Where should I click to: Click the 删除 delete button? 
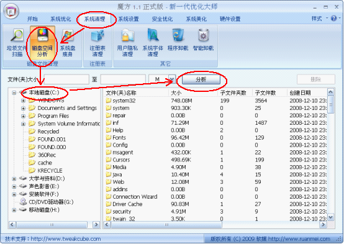316,79
